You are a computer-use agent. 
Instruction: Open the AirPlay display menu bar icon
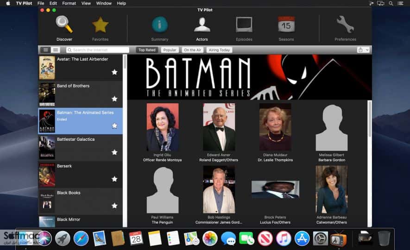[x=381, y=3]
